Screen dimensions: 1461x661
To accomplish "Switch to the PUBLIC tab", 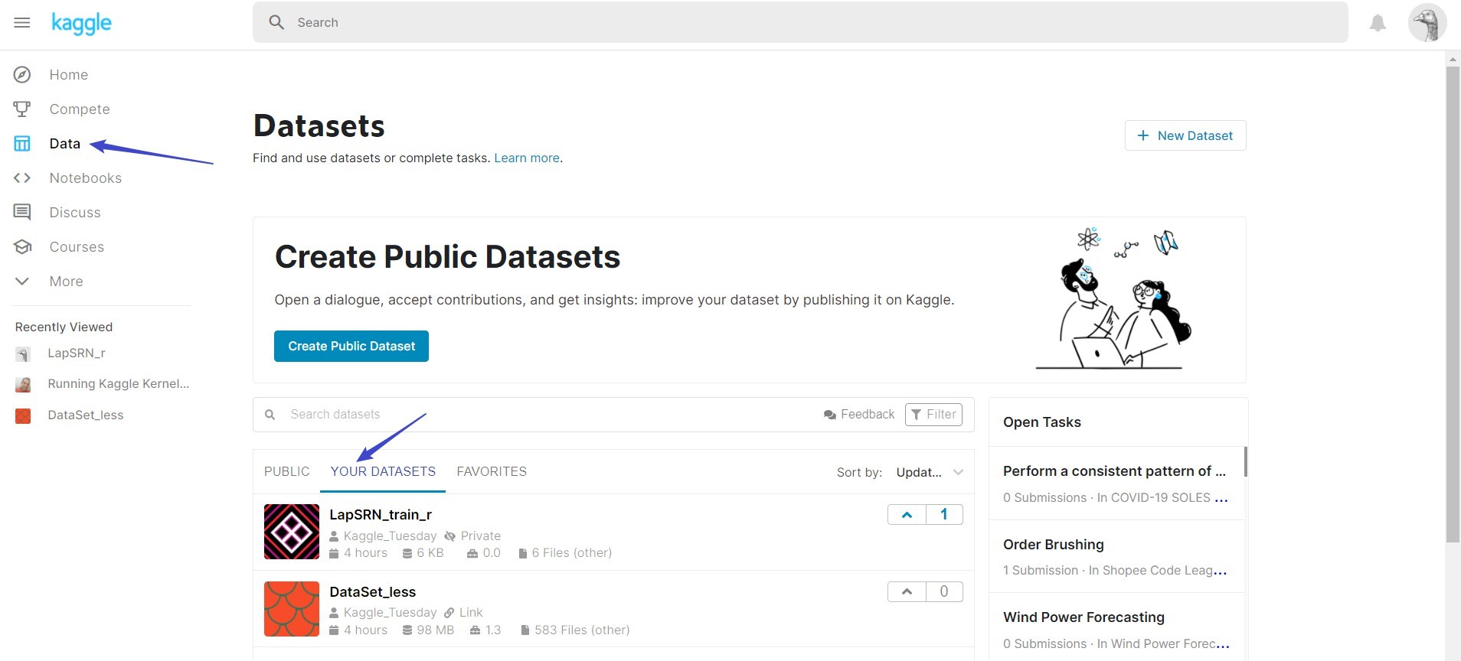I will 287,472.
